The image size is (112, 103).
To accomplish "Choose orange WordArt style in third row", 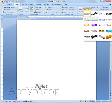I will (87, 25).
